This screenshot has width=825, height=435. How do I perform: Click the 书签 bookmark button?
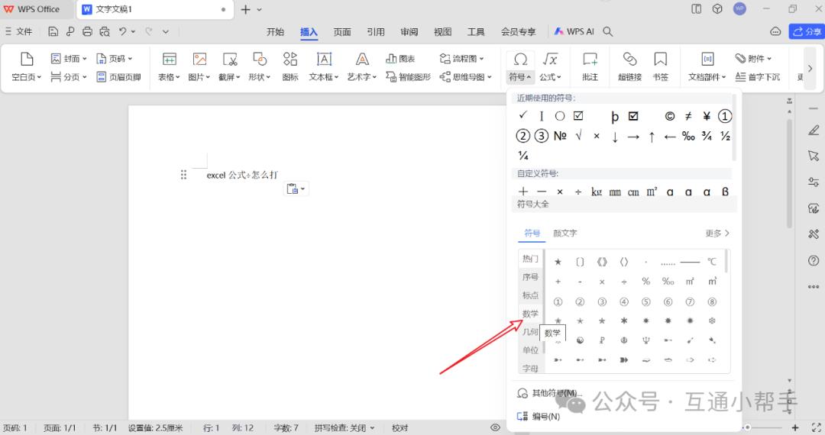point(660,66)
